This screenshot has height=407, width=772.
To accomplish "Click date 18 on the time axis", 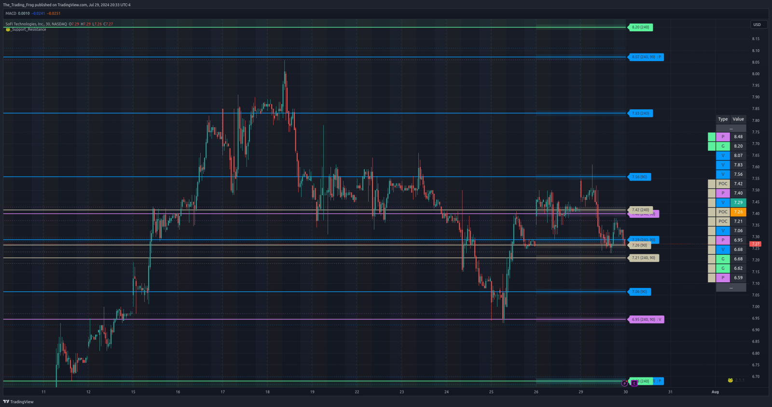I will [x=267, y=392].
